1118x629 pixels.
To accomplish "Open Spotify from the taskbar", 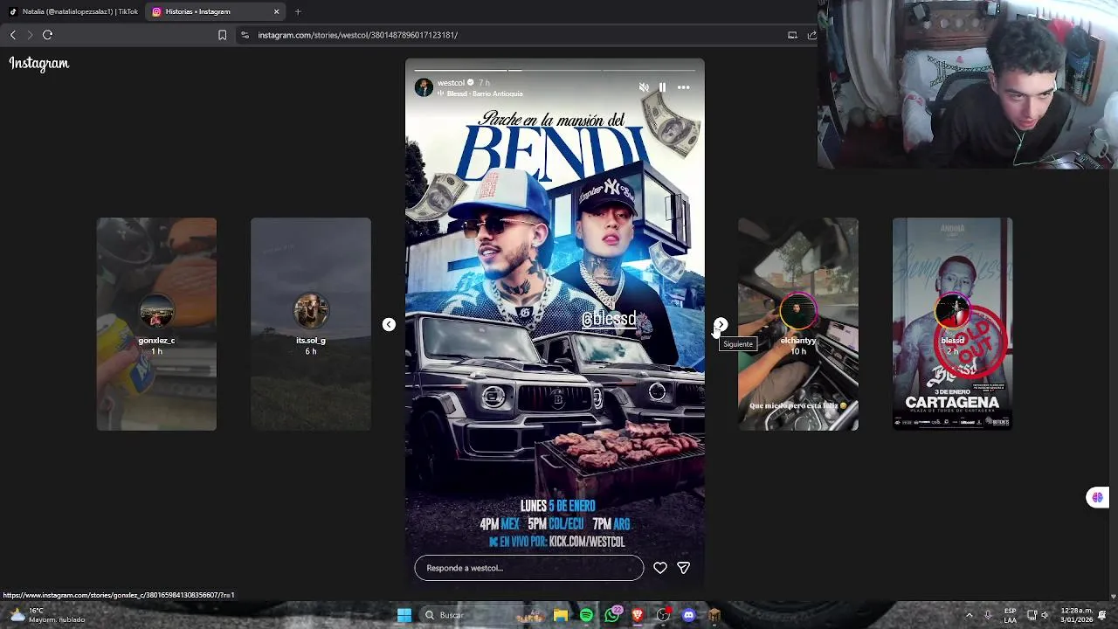I will tap(586, 615).
